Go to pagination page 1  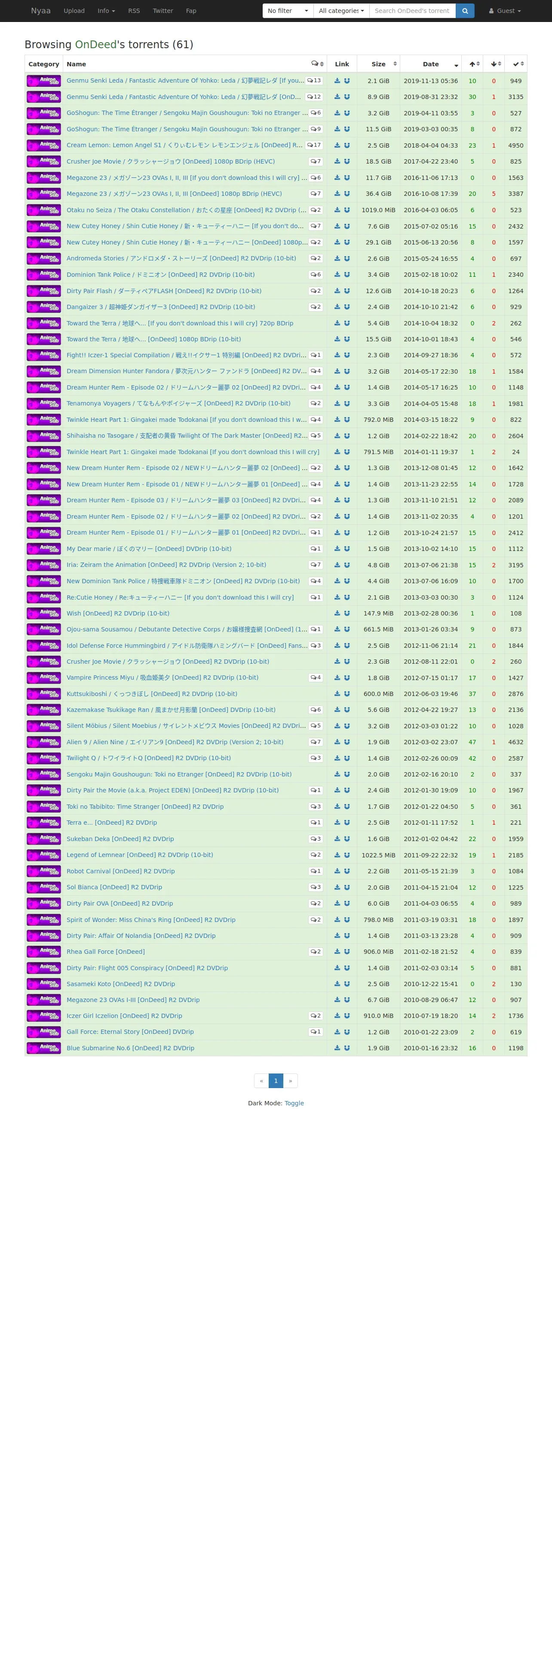tap(276, 1081)
